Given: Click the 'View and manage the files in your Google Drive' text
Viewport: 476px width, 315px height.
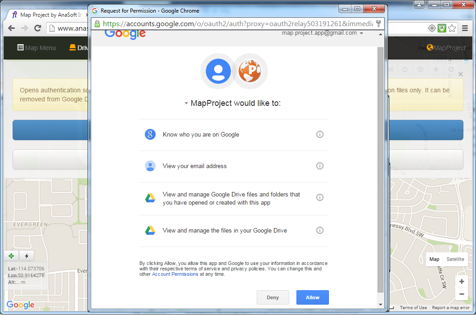Looking at the screenshot, I should point(225,230).
